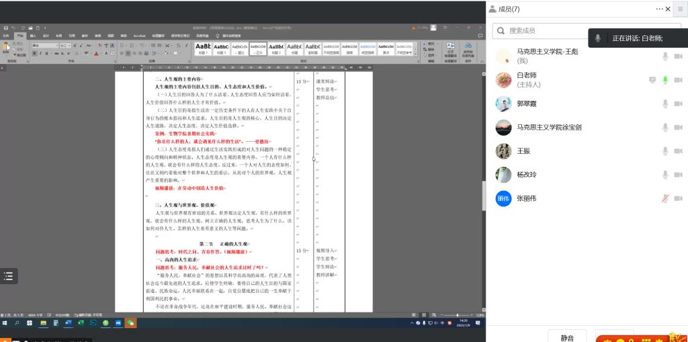Click the Bold button in Word ribbon
The height and width of the screenshot is (342, 688).
tap(34, 53)
